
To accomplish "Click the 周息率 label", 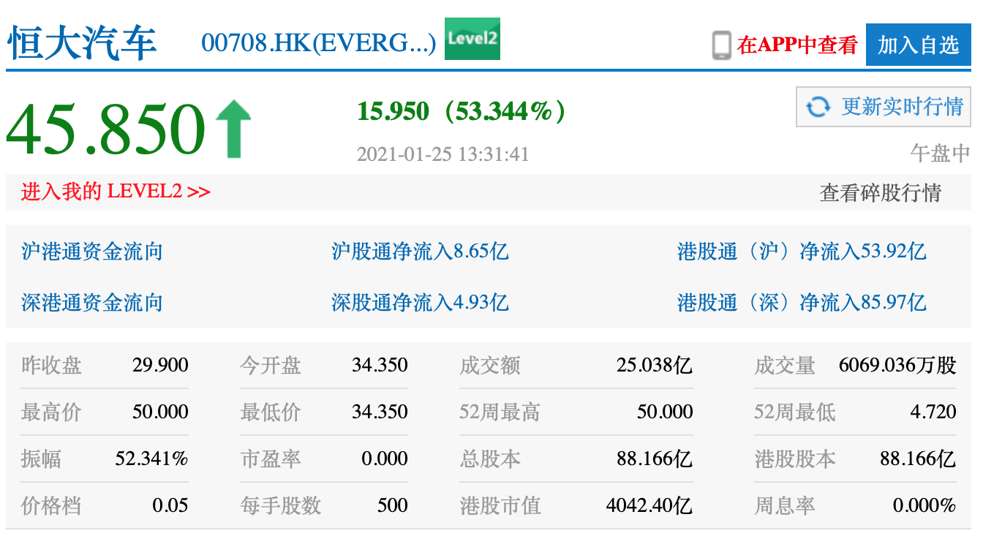I will point(785,505).
